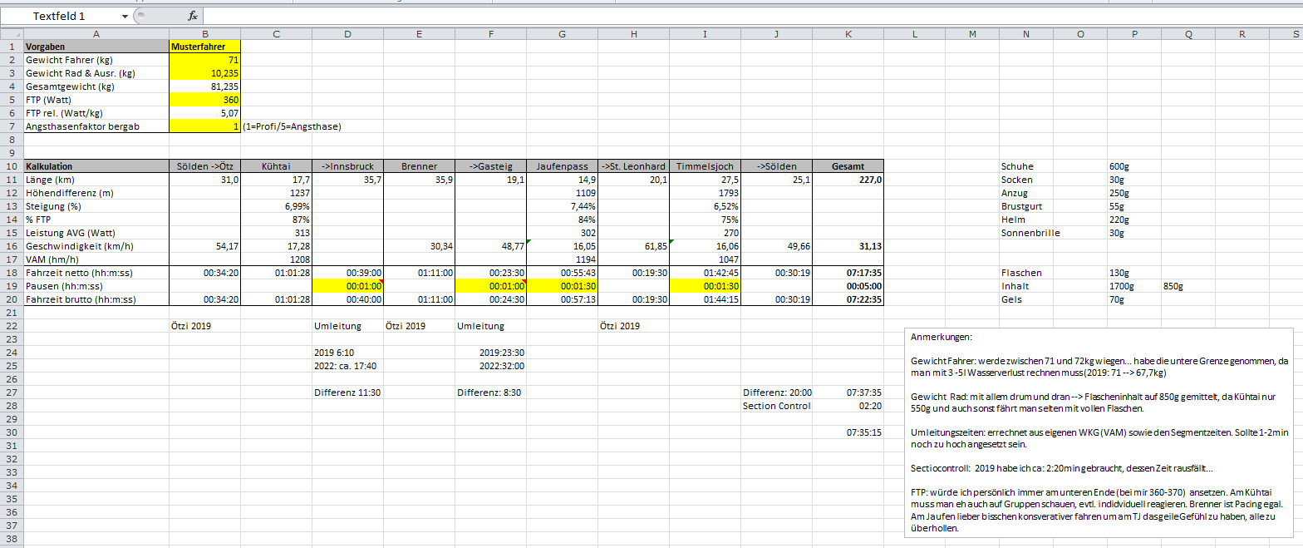The height and width of the screenshot is (548, 1303).
Task: Click the Timmelsjoch header cell
Action: [x=705, y=166]
